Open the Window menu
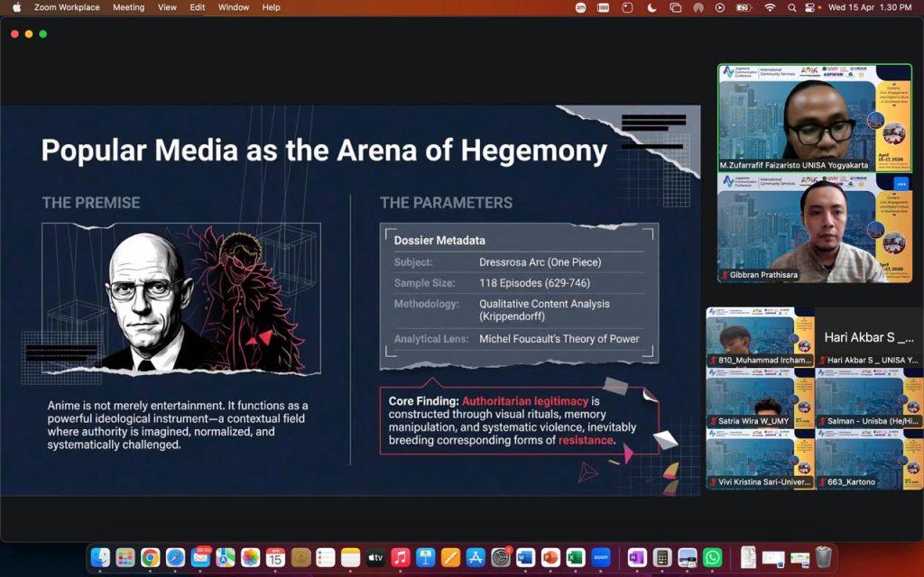This screenshot has height=577, width=924. [x=234, y=7]
